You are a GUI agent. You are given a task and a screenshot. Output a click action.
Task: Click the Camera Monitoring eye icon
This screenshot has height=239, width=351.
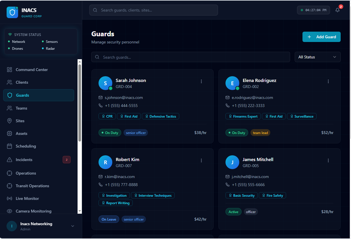coord(9,211)
